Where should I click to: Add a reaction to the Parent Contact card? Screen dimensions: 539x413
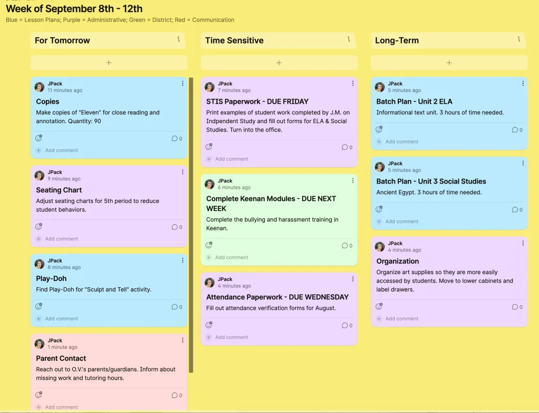39,395
